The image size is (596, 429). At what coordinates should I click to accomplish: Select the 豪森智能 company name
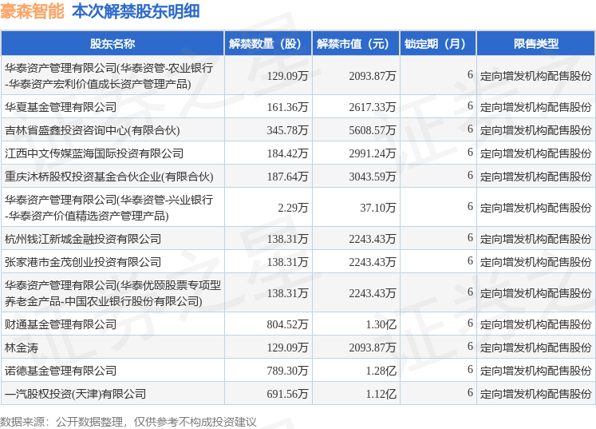[32, 11]
